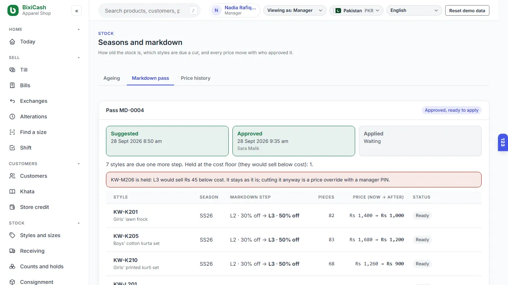
Task: Switch to the Ageing tab
Action: (112, 78)
